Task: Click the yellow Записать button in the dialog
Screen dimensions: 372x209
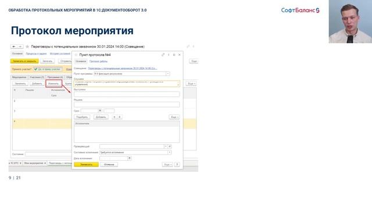Action: pyautogui.click(x=86, y=164)
